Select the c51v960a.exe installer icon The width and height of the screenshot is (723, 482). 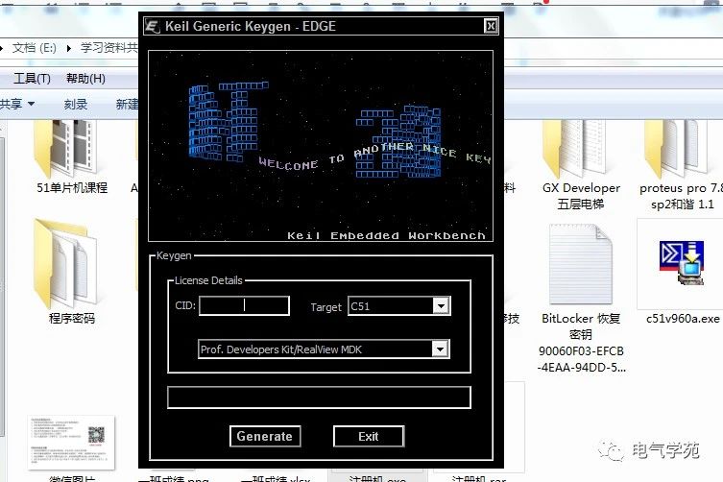(x=682, y=262)
